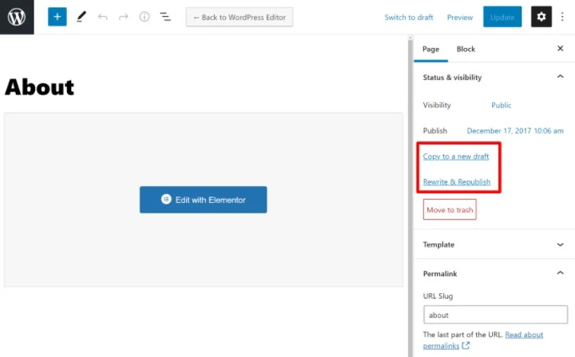Collapse the Permalink section
575x357 pixels.
560,273
